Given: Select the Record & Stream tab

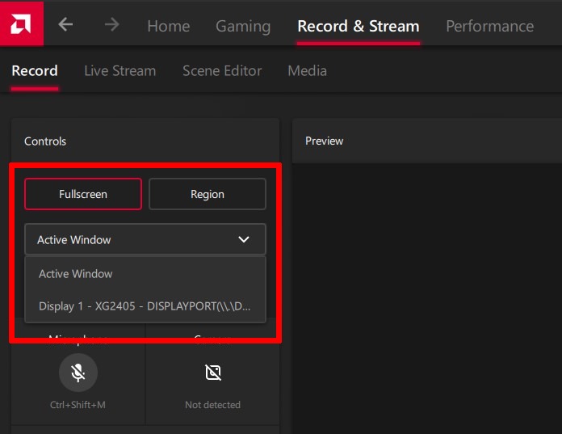Looking at the screenshot, I should point(359,26).
